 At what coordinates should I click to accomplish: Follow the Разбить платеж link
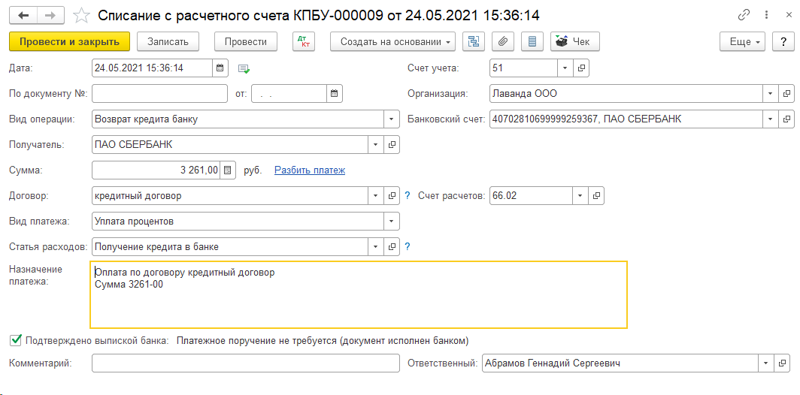click(x=310, y=170)
